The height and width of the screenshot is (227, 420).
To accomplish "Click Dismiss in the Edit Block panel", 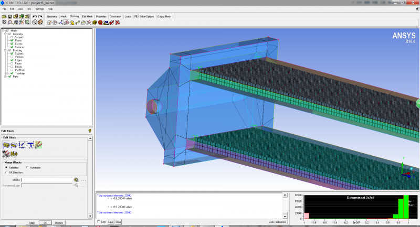I will click(59, 223).
